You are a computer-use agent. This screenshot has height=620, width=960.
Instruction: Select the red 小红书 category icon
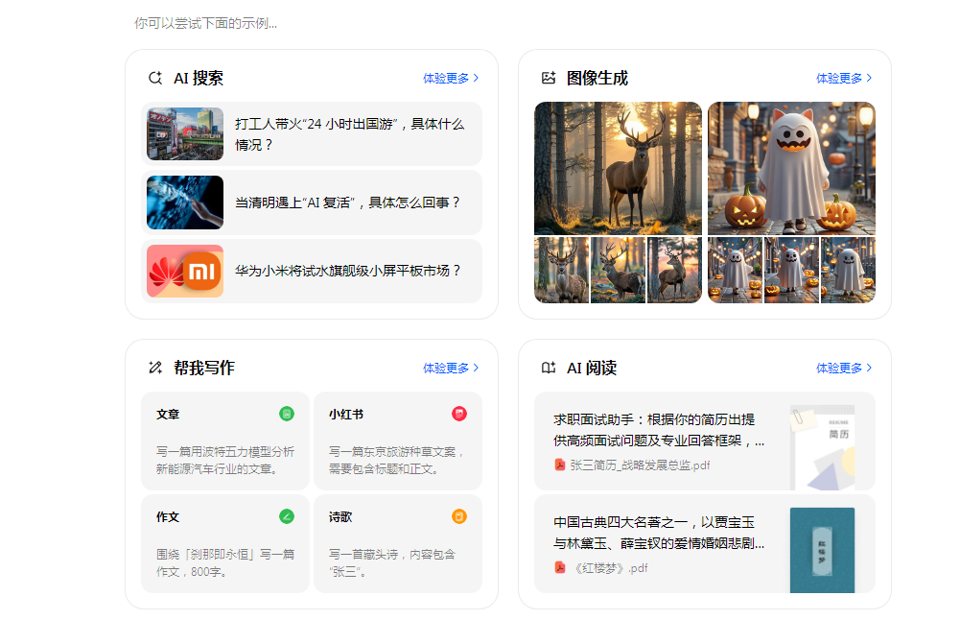click(458, 414)
